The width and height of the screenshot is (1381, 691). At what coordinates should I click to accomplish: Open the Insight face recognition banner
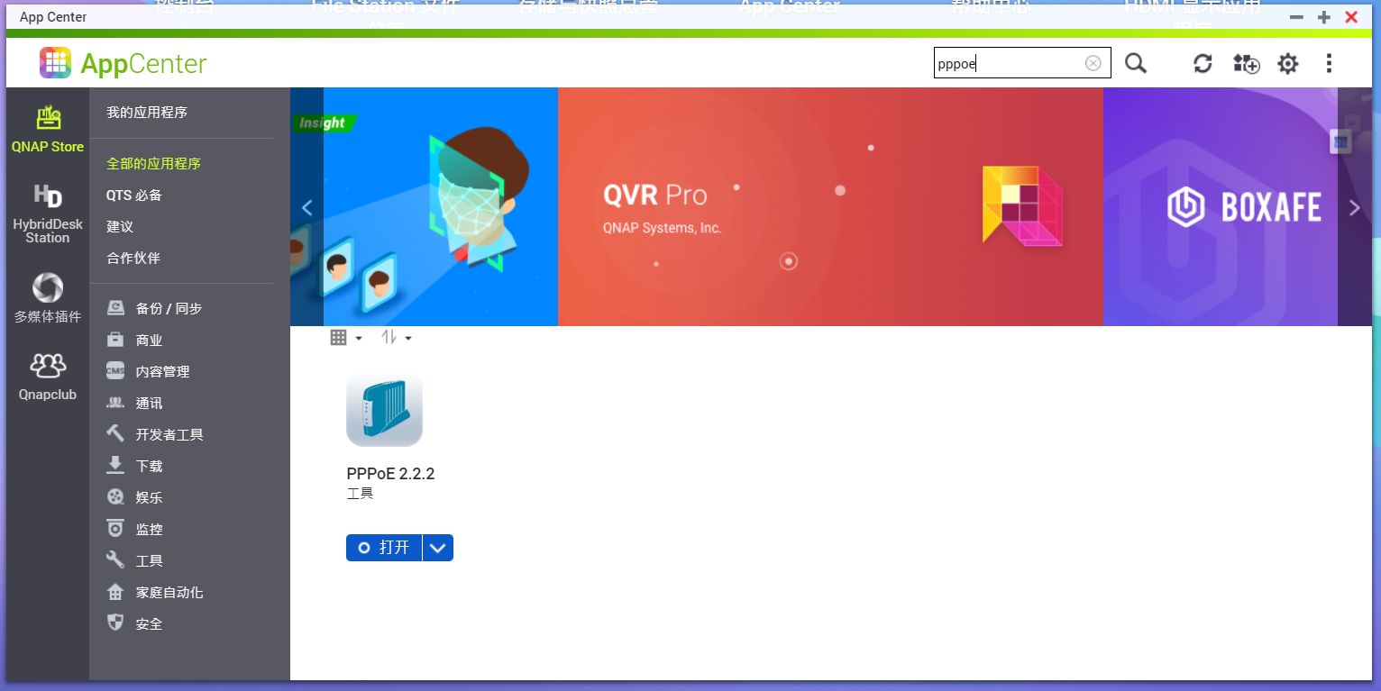coord(441,206)
